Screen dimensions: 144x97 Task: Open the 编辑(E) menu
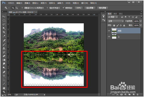tap(19, 3)
